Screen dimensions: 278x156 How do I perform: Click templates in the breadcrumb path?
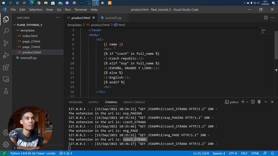(74, 25)
